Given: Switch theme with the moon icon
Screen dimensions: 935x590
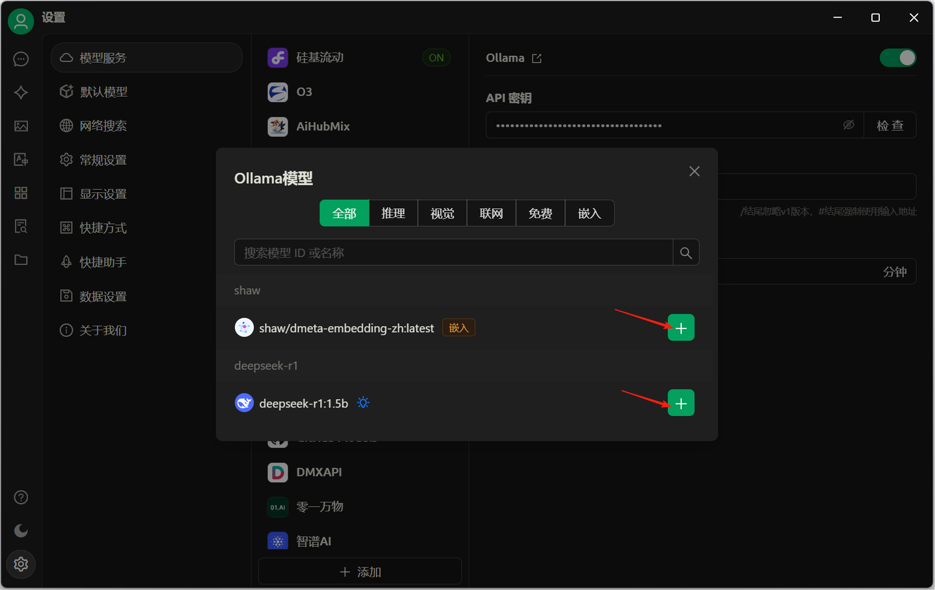Looking at the screenshot, I should click(x=21, y=531).
